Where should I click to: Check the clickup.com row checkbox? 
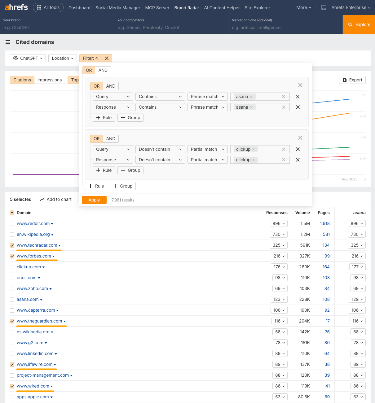pyautogui.click(x=12, y=267)
